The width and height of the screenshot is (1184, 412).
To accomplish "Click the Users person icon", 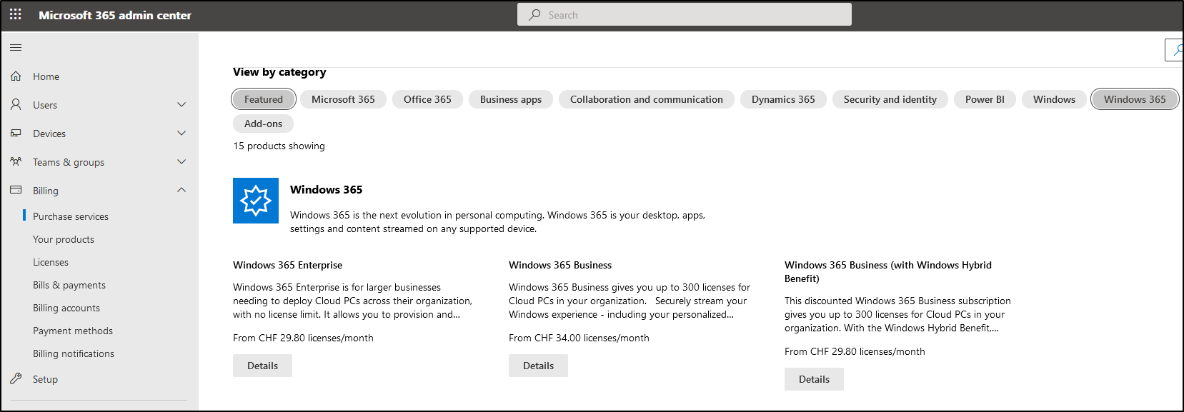I will (16, 104).
